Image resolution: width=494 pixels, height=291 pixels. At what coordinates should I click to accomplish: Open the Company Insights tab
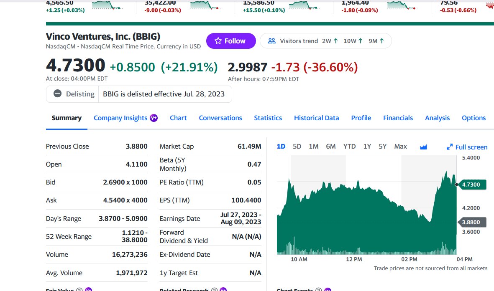click(120, 118)
